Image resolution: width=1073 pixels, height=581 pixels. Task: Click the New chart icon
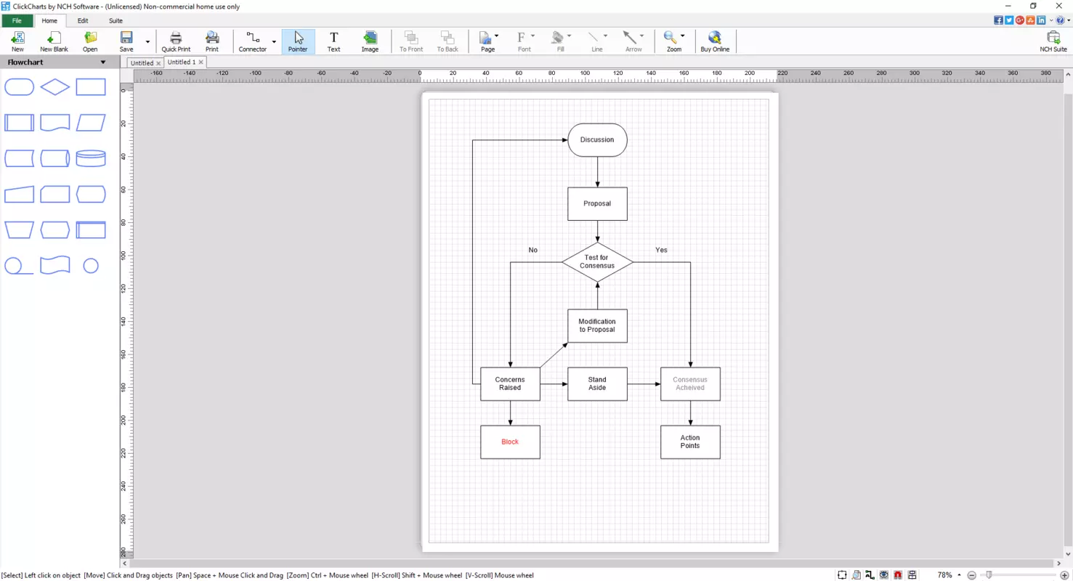click(x=17, y=41)
